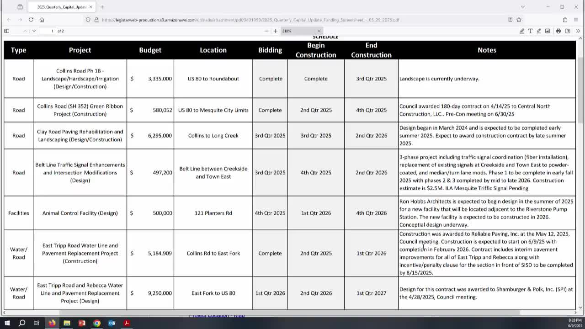This screenshot has height=329, width=585.
Task: Click the budget value '580,052'
Action: 163,110
